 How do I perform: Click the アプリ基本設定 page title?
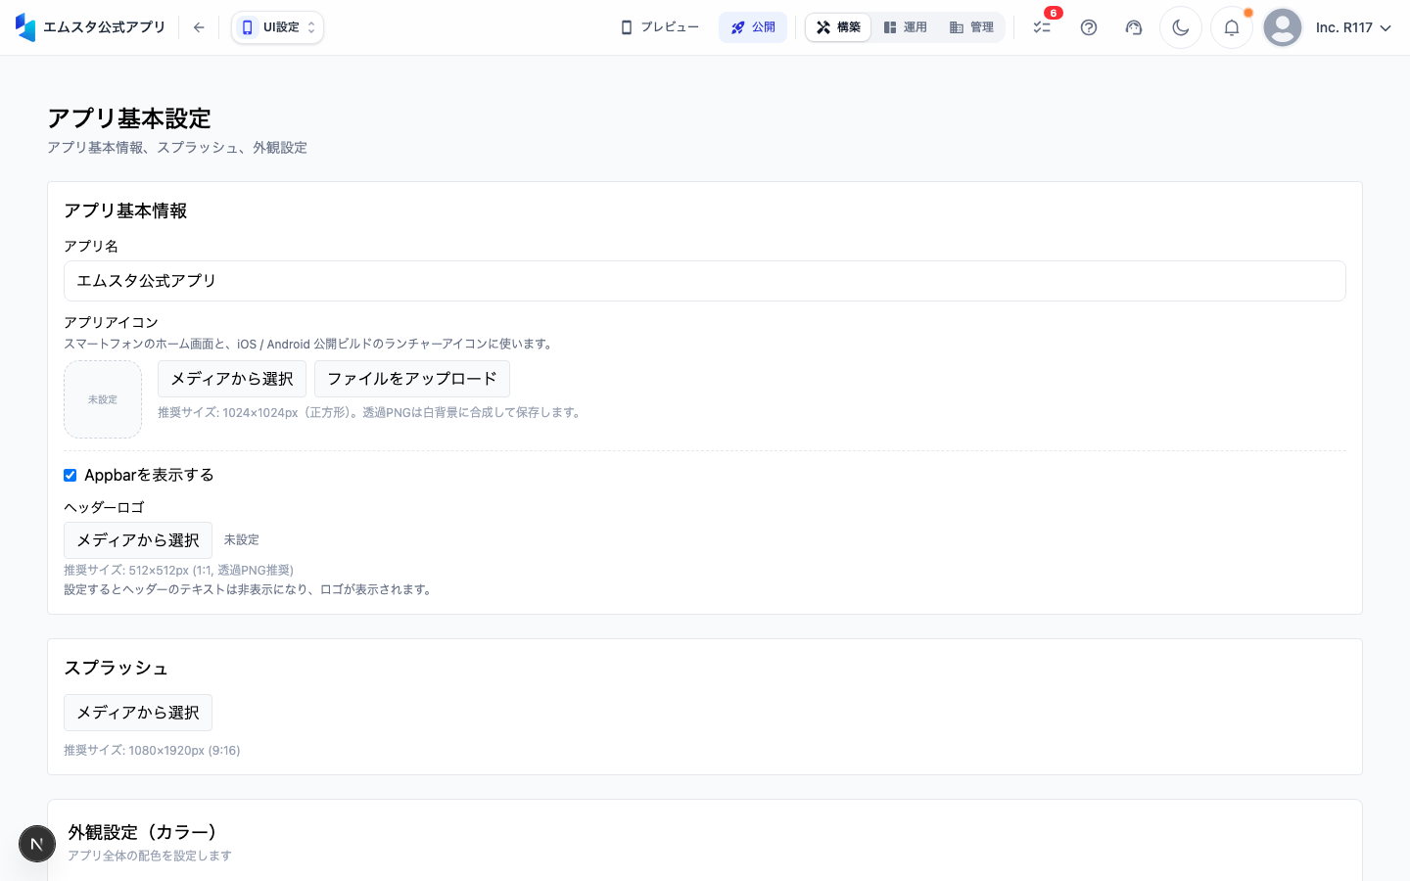tap(129, 118)
